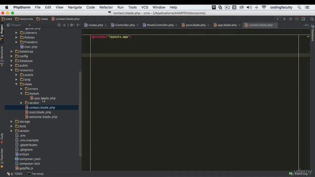The height and width of the screenshot is (177, 315).
Task: Open the Tools menu
Action: pos(132,7)
